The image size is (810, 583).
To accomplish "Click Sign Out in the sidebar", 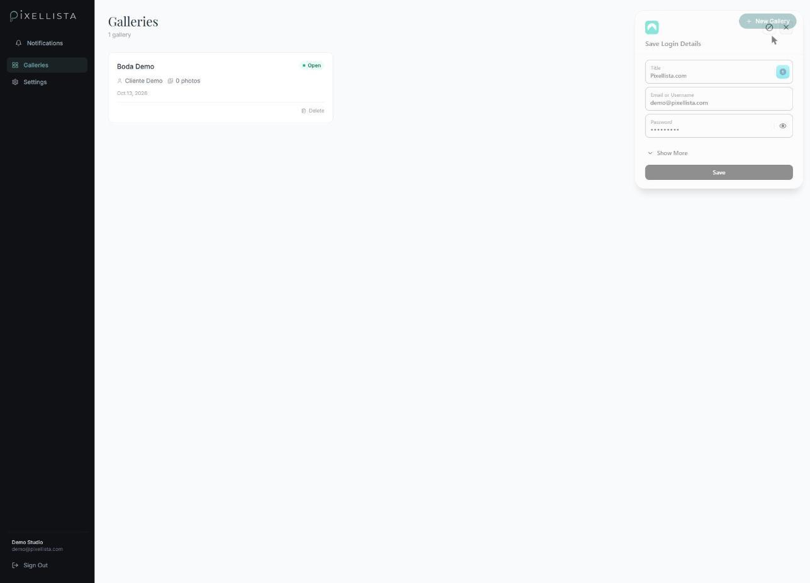I will coord(30,565).
